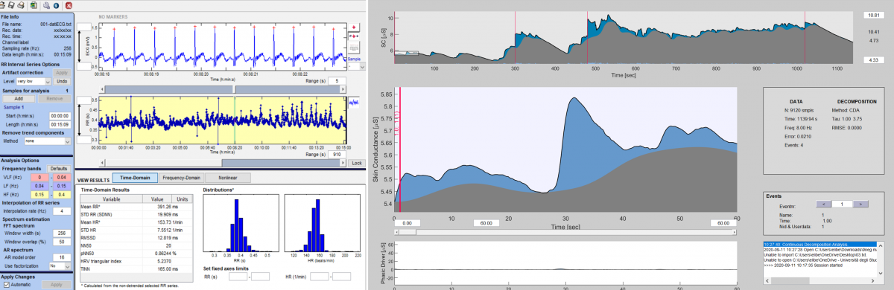The image size is (894, 290).
Task: Click the Lock button under RR plot
Action: (x=356, y=162)
